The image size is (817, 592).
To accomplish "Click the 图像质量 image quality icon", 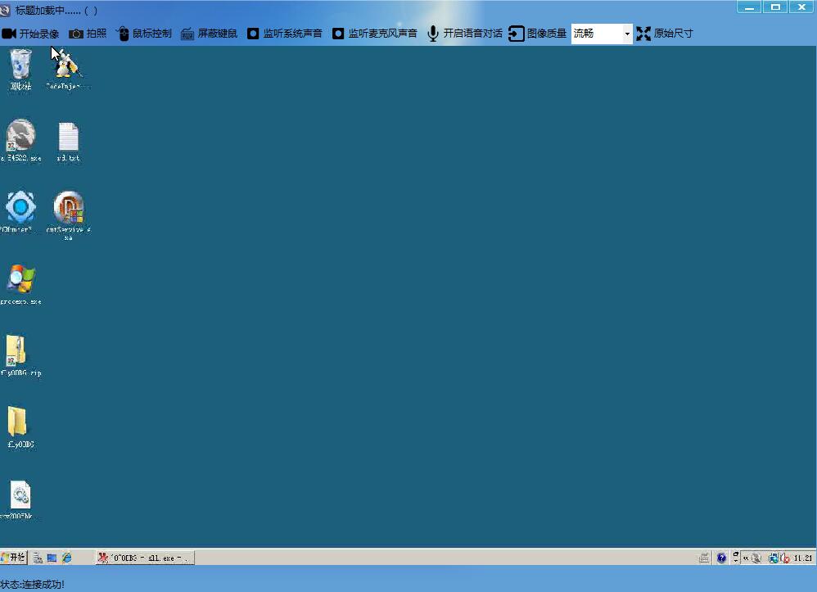I will click(x=516, y=34).
